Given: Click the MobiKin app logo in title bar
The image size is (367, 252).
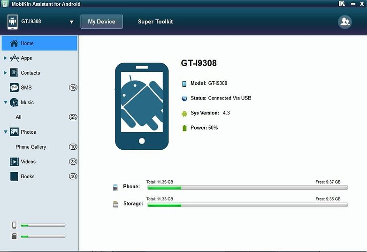Looking at the screenshot, I should (x=5, y=3).
